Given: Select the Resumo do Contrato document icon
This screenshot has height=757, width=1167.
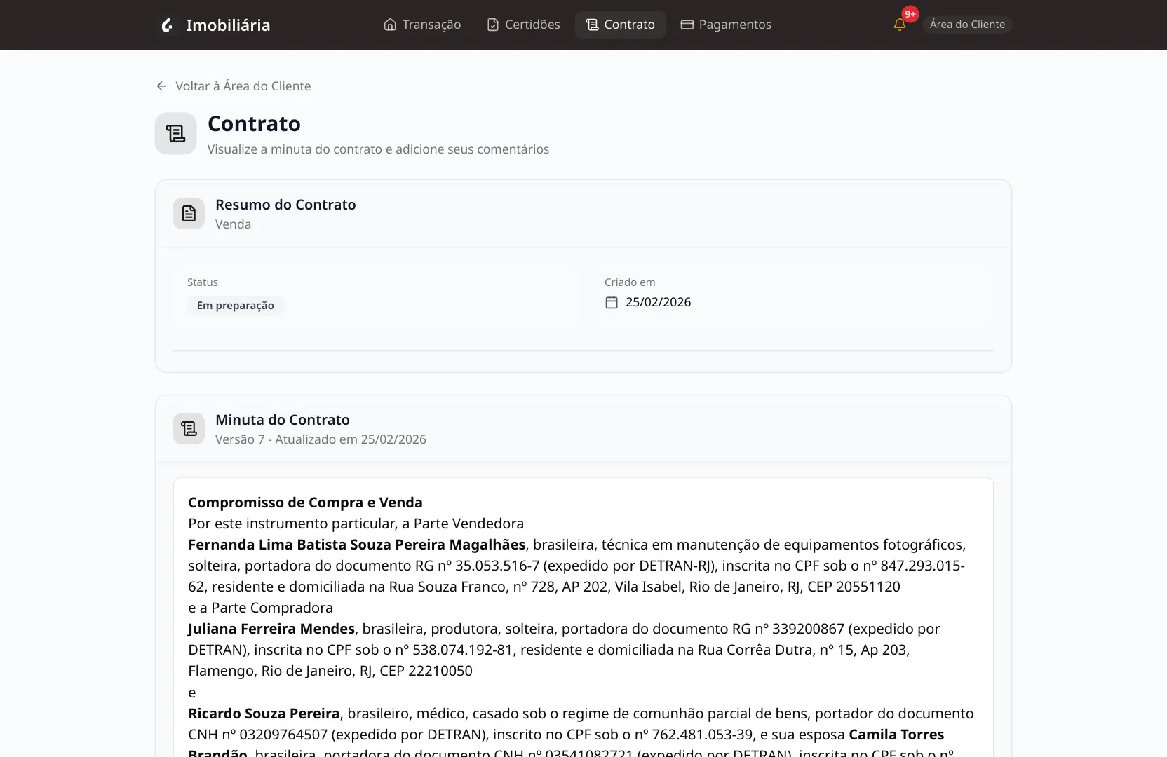Looking at the screenshot, I should tap(188, 213).
